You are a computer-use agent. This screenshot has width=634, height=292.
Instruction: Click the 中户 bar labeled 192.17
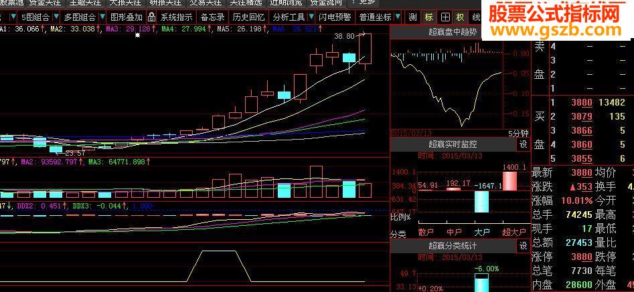[453, 188]
